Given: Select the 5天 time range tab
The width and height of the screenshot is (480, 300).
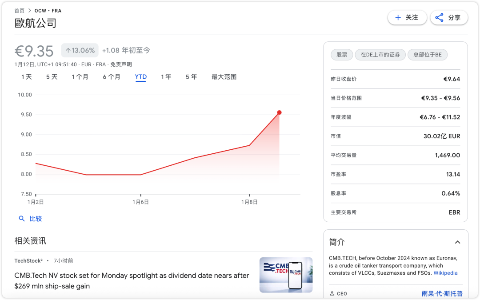Looking at the screenshot, I should pyautogui.click(x=52, y=77).
